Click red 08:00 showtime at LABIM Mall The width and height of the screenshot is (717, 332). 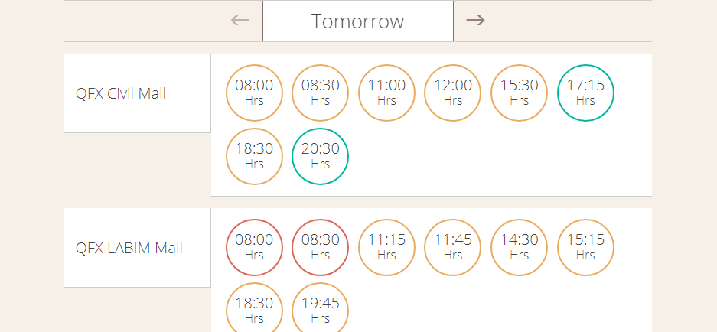[x=254, y=247]
